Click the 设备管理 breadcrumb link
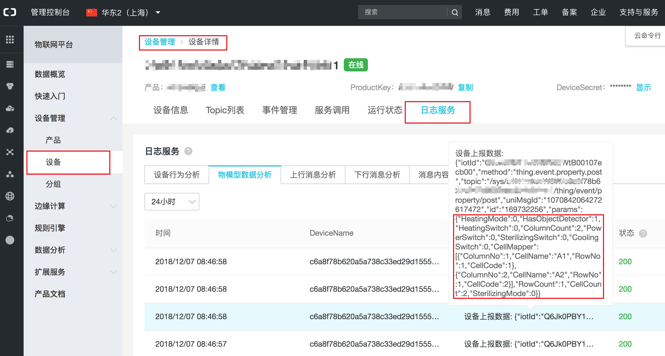 pos(160,42)
